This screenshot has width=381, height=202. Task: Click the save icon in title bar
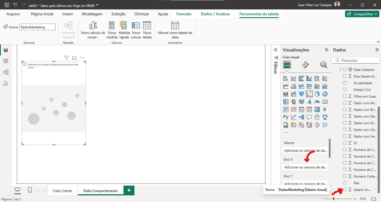tap(7, 5)
